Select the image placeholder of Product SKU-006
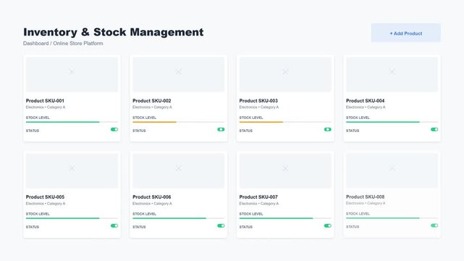 [179, 170]
